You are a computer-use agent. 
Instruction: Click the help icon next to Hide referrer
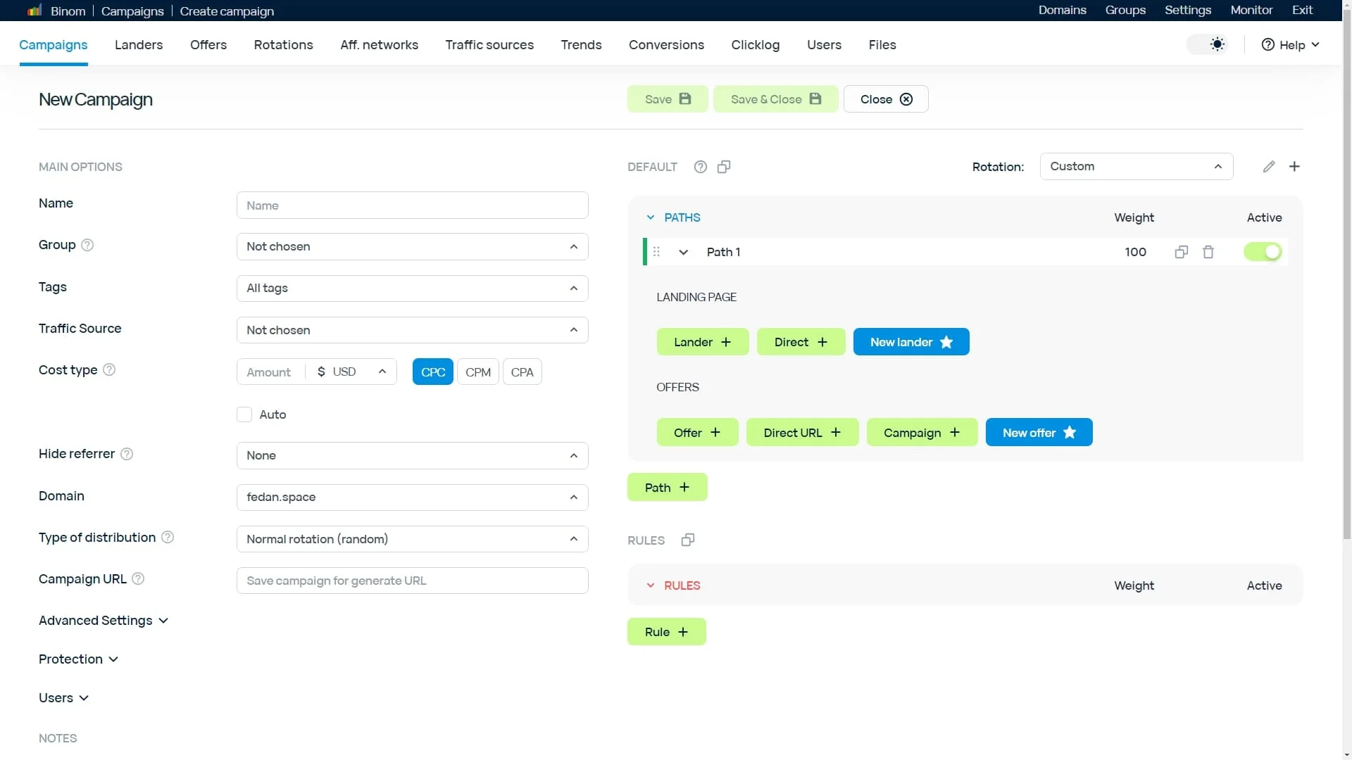(x=127, y=454)
